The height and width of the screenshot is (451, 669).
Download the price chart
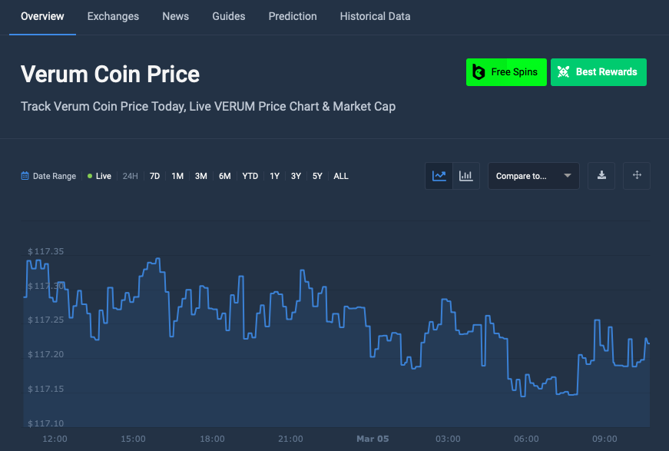601,176
